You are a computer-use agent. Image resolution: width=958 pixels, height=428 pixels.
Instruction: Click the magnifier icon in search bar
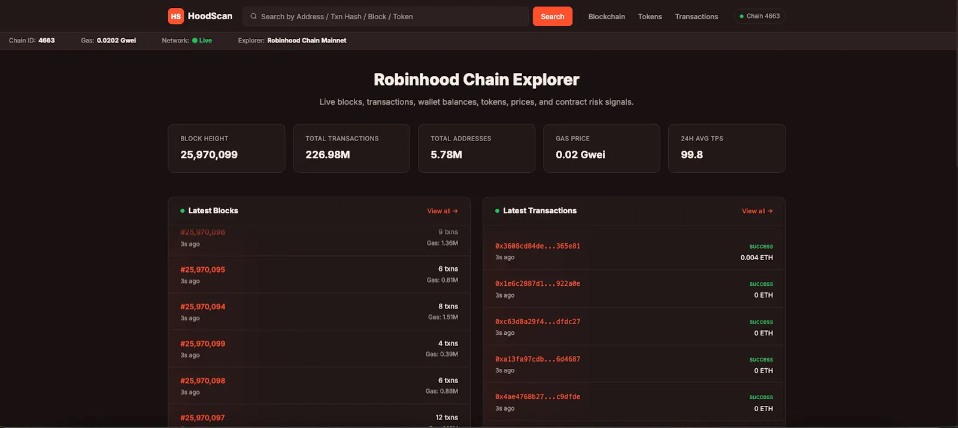[253, 17]
